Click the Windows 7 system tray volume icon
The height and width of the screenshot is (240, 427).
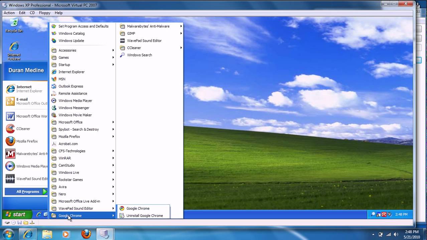(x=396, y=234)
